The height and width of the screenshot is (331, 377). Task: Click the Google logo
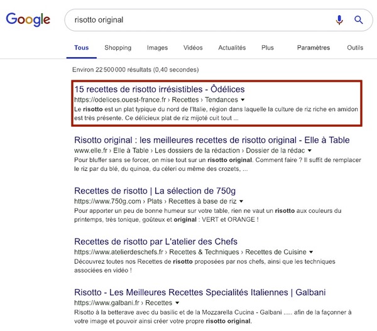pos(28,20)
